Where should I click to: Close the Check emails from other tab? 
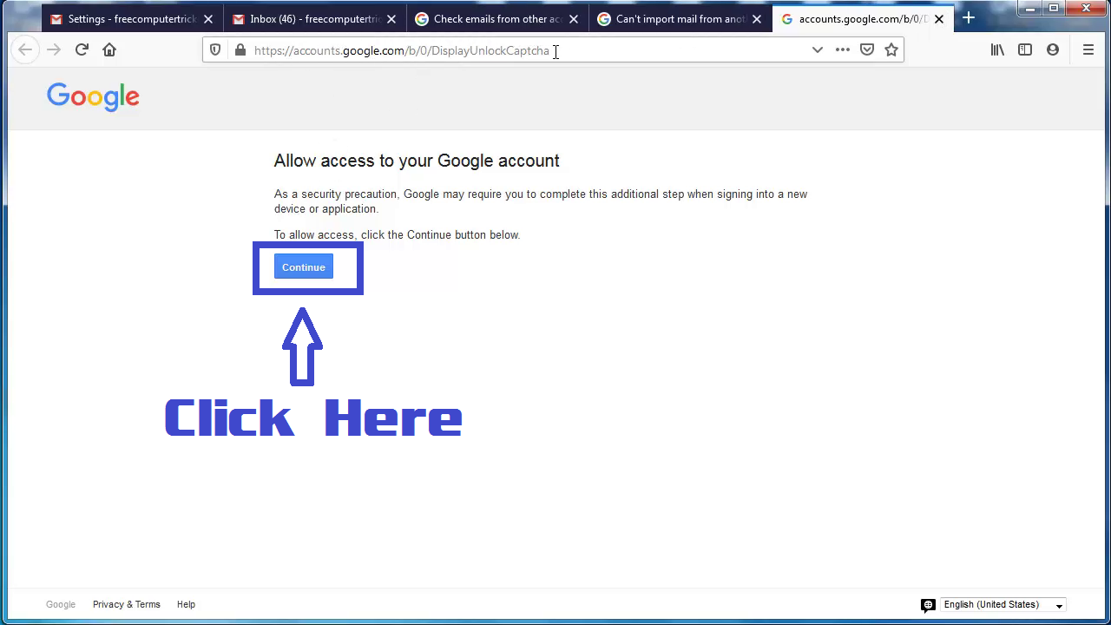574,19
